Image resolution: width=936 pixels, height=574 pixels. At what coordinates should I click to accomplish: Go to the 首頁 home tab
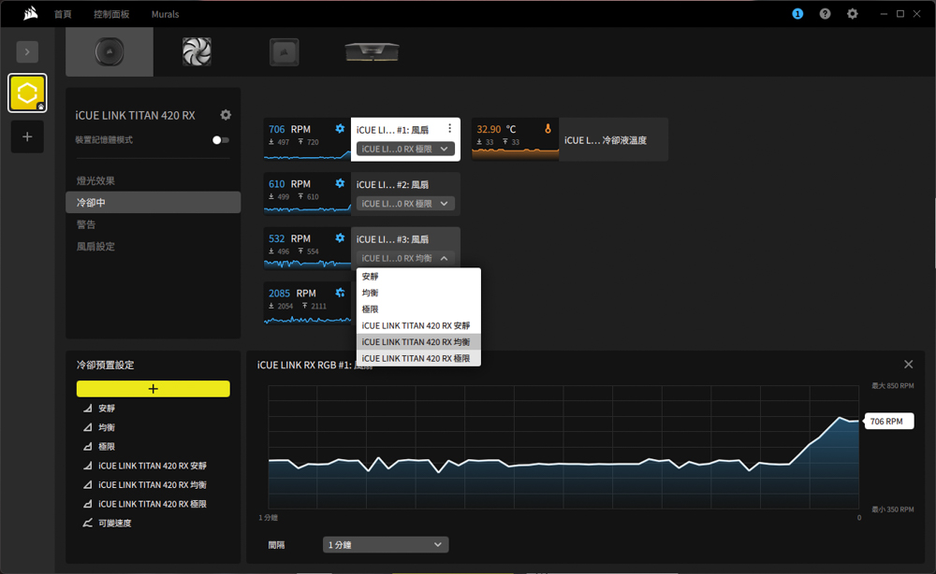(x=63, y=14)
